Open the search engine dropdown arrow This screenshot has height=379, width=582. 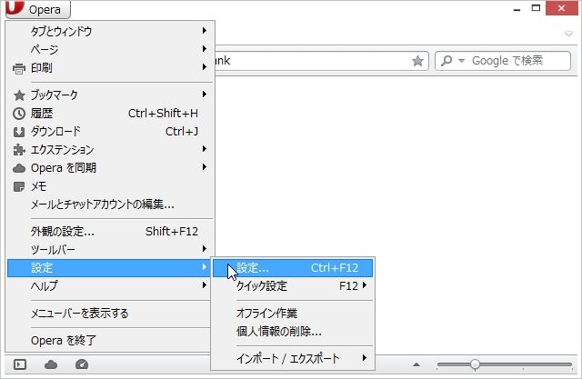pos(461,61)
